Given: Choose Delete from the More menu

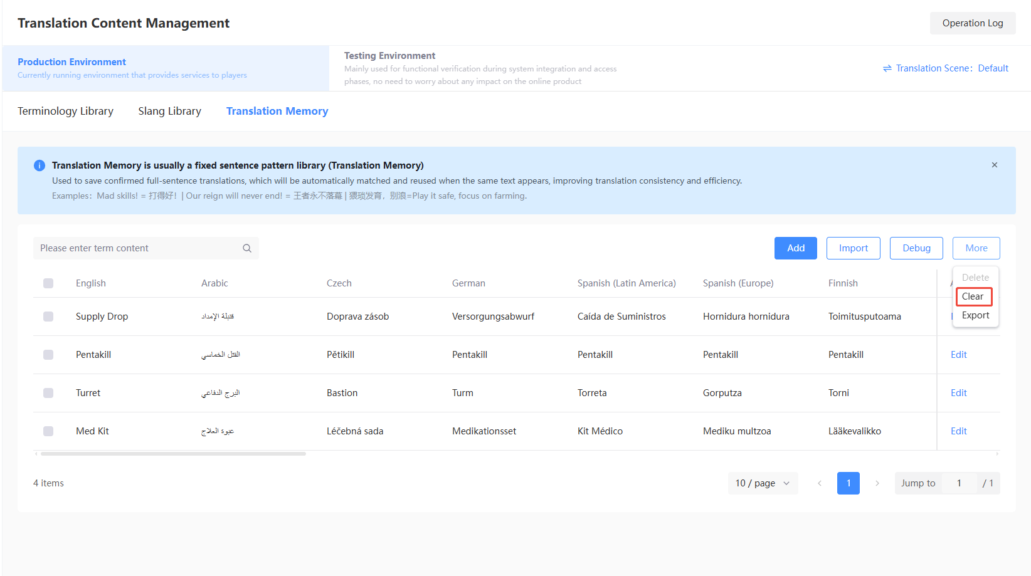Looking at the screenshot, I should 976,278.
